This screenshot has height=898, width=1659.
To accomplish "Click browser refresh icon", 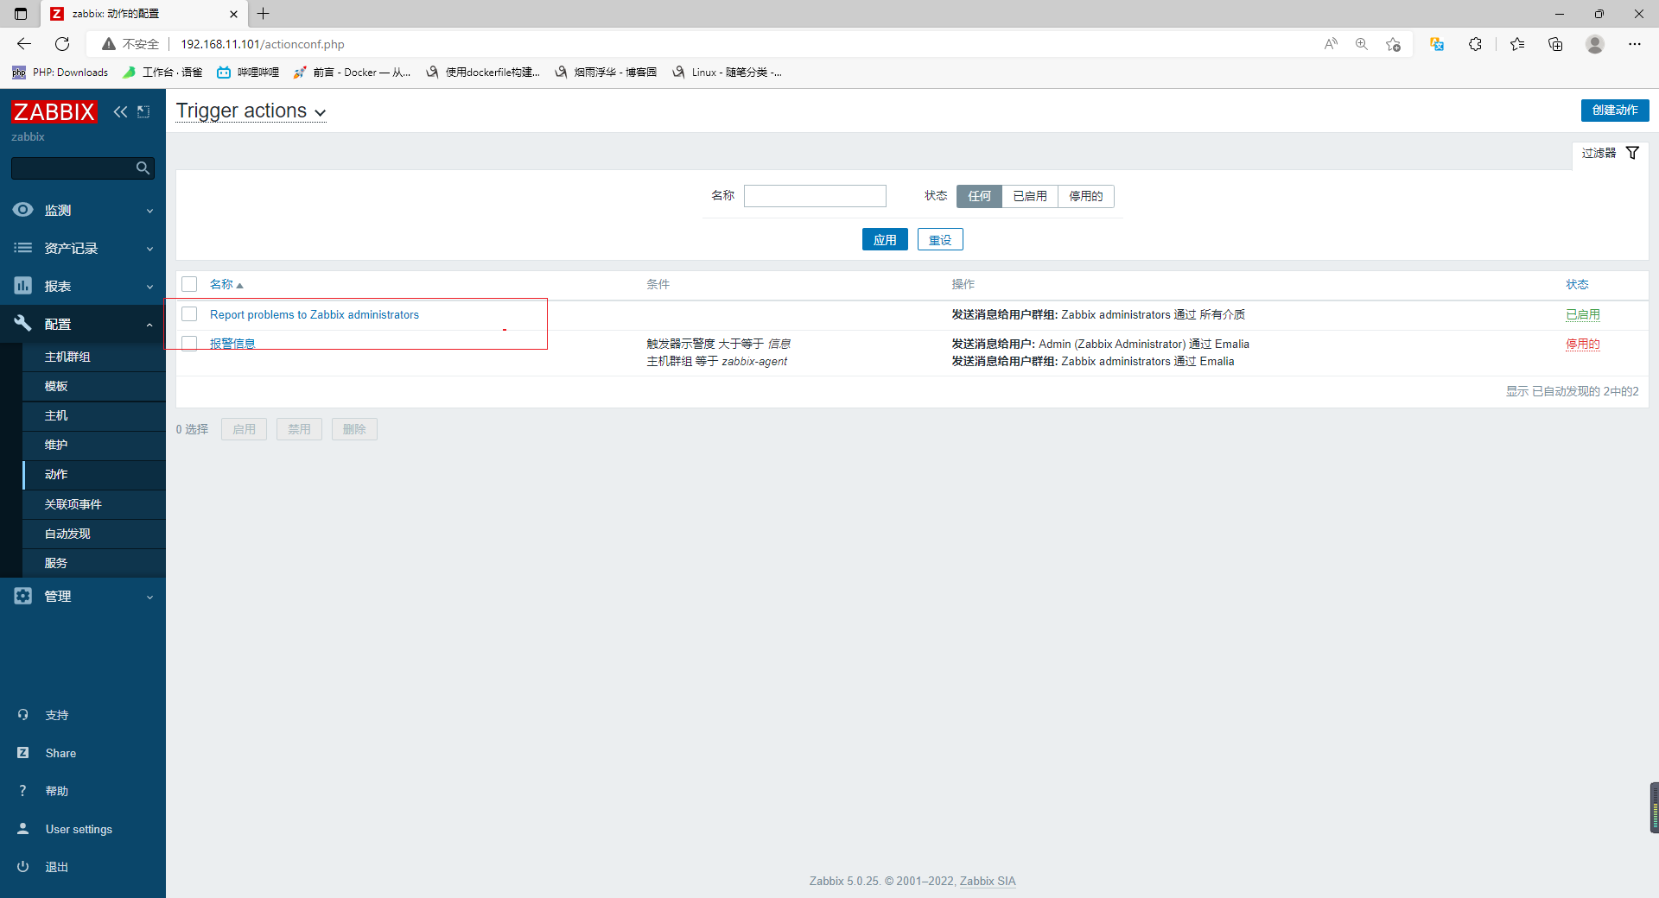I will pos(62,44).
